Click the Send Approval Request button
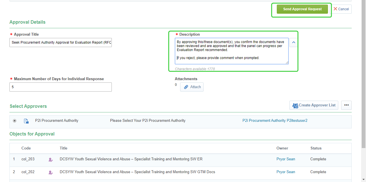The height and width of the screenshot is (182, 366). coord(302,9)
